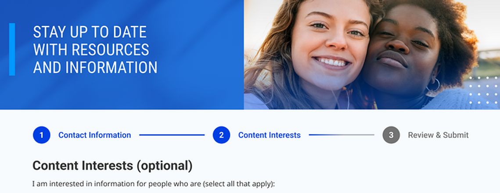Select the Content Interests step label

[x=270, y=135]
